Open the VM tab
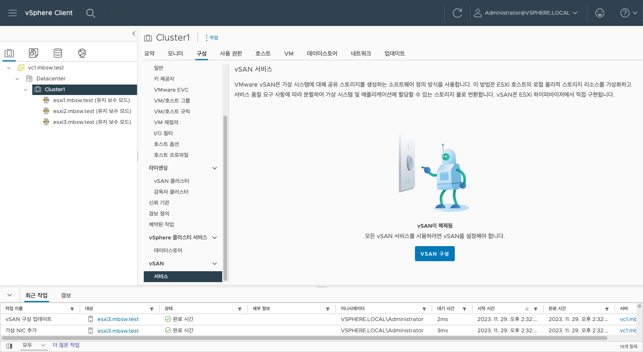This screenshot has height=352, width=643. click(x=289, y=54)
